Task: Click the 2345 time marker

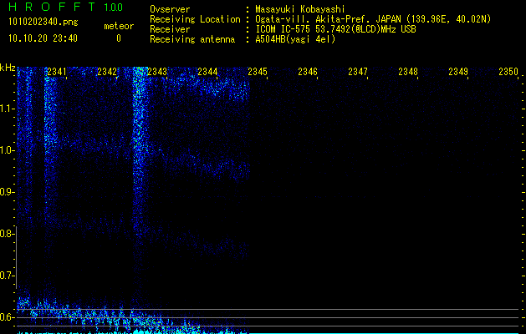Action: (x=258, y=72)
